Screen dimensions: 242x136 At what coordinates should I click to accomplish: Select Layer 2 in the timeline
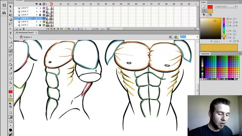click(x=25, y=11)
